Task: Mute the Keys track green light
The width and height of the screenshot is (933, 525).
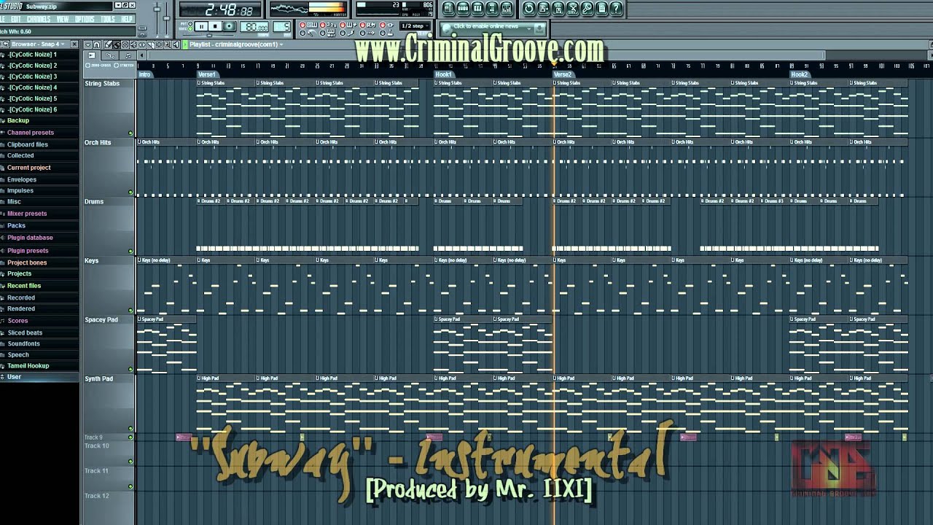Action: point(130,311)
